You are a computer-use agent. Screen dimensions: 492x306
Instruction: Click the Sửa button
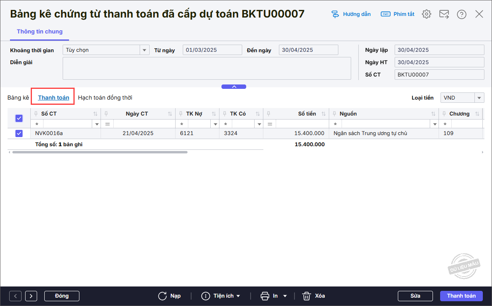tap(415, 296)
